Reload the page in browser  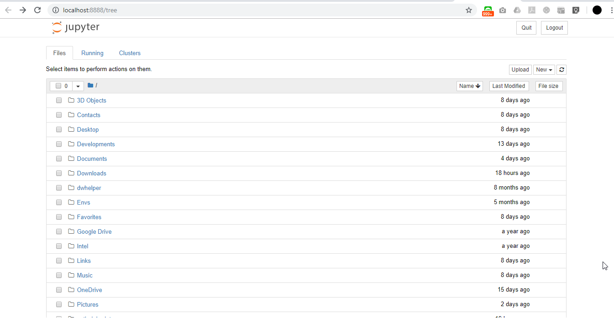click(37, 10)
